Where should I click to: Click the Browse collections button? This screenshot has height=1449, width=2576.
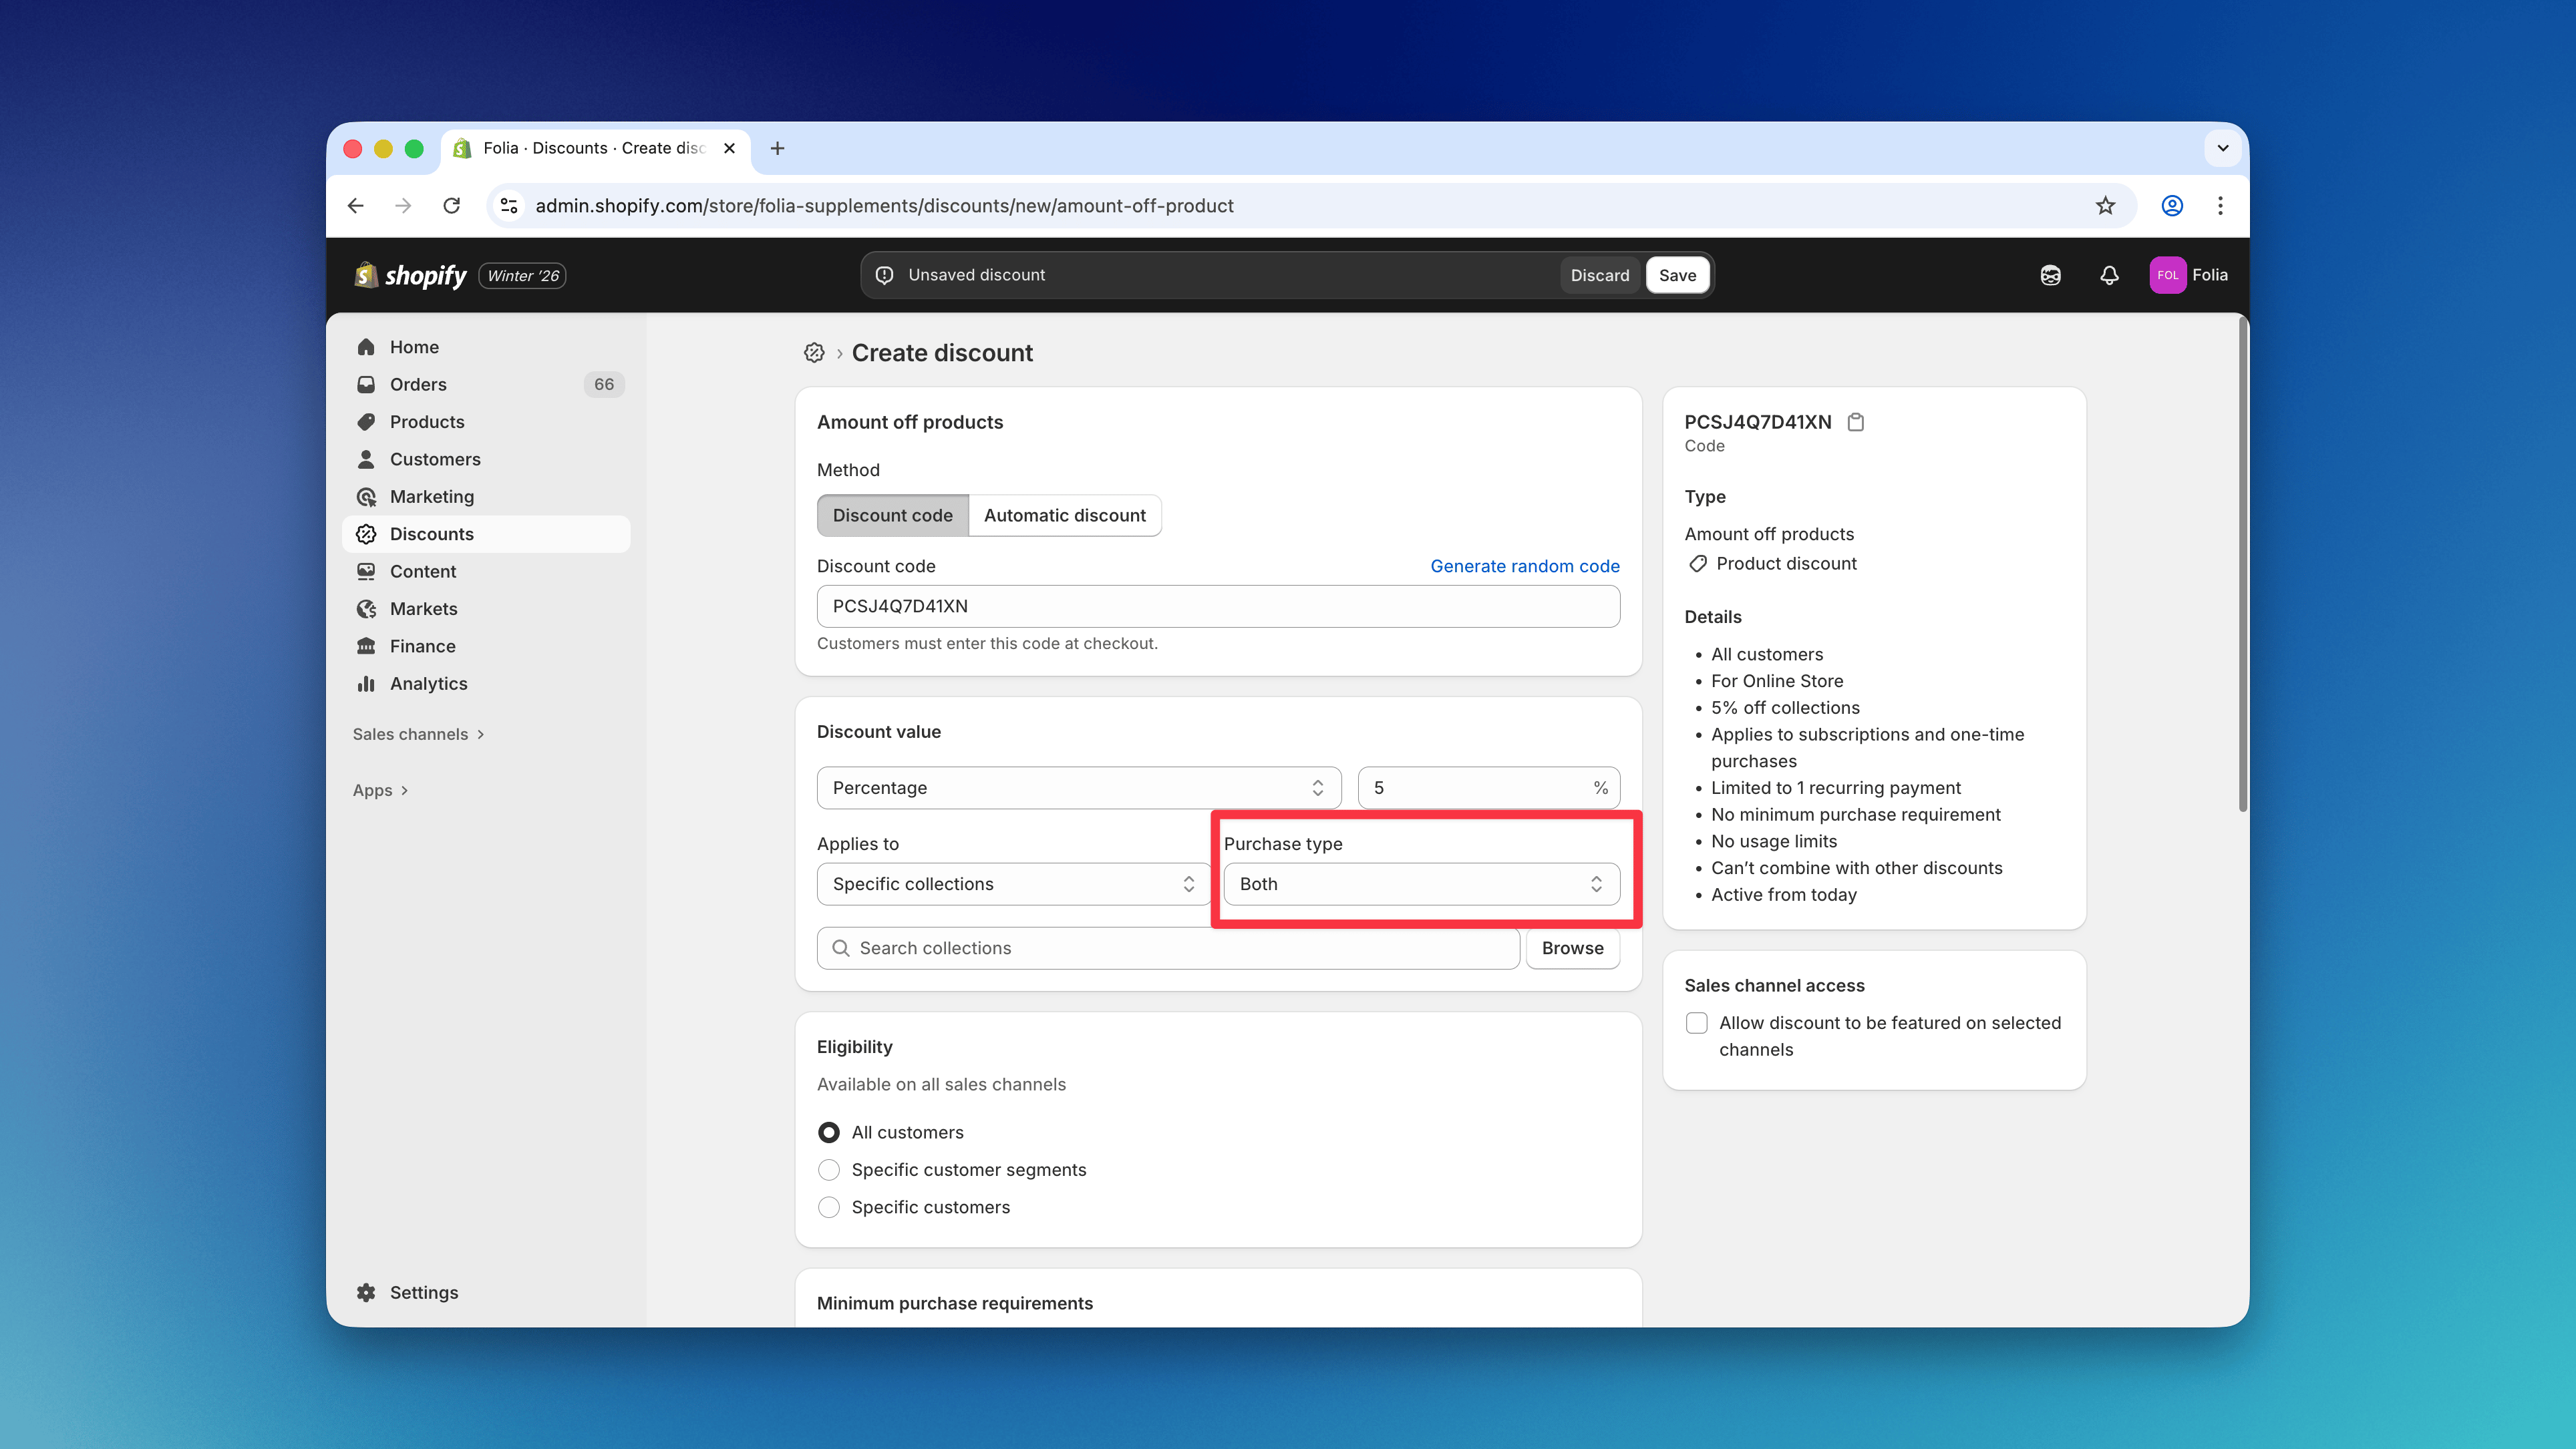coord(1572,948)
